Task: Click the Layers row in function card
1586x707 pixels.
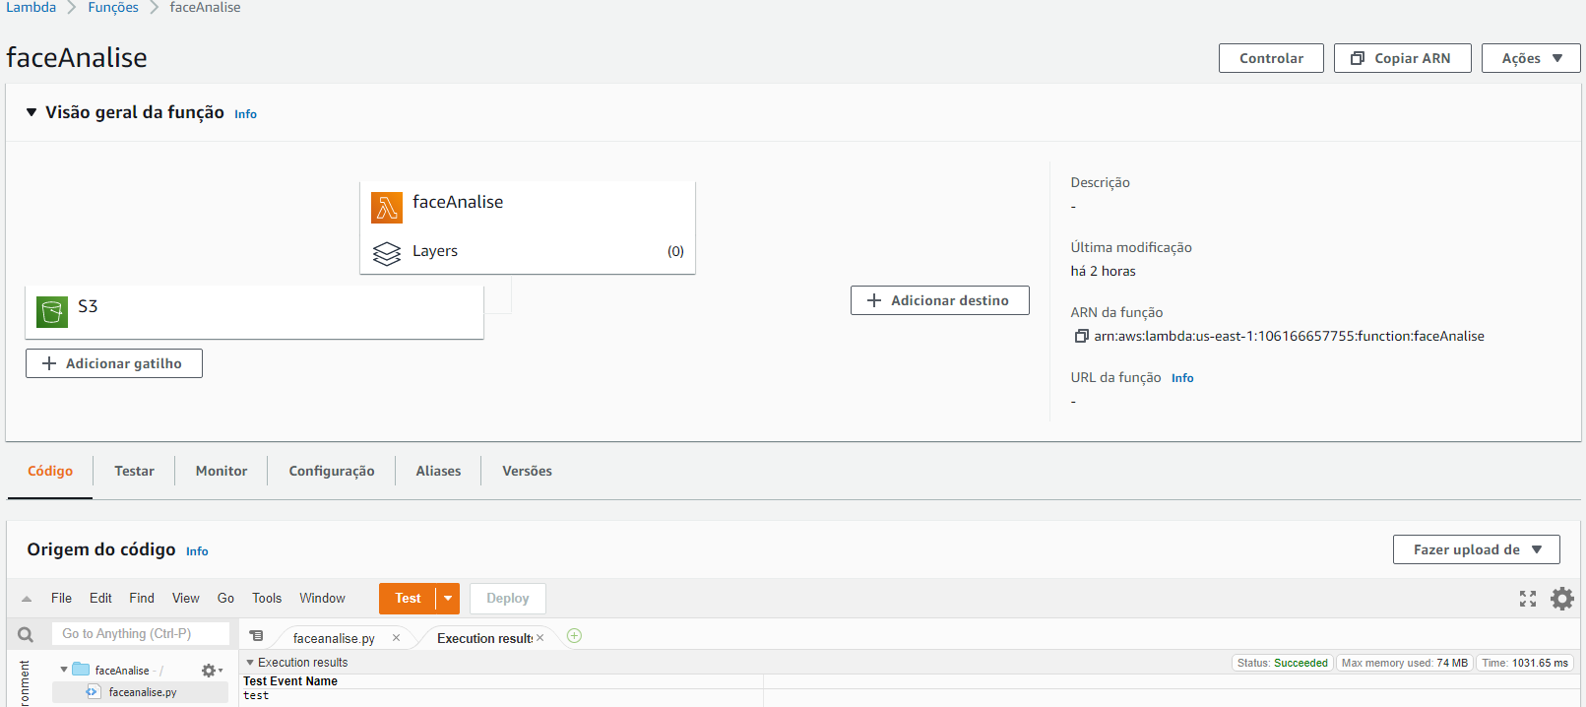Action: [528, 251]
